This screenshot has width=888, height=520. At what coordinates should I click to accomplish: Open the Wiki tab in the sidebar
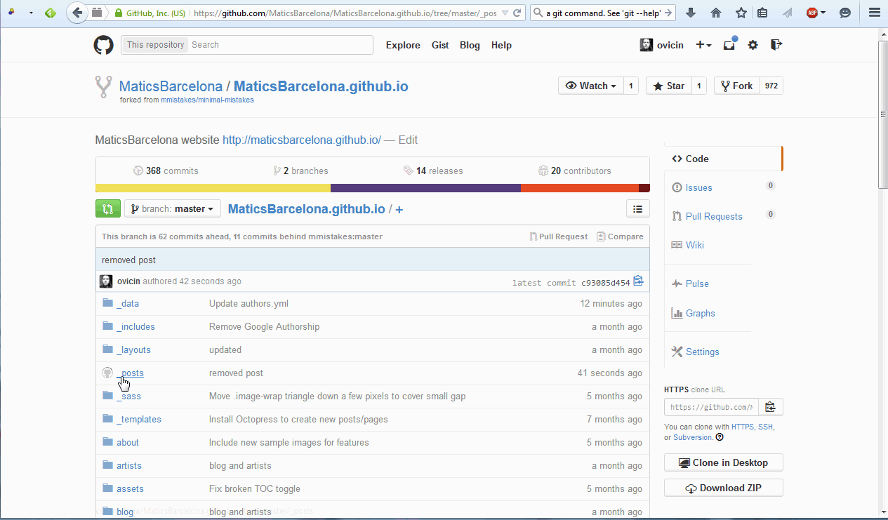(x=688, y=245)
